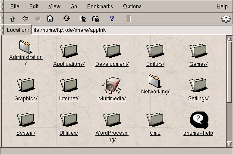Click the KDE gear icon at toolbar right
Screen dimensions: 233x155
click(226, 19)
